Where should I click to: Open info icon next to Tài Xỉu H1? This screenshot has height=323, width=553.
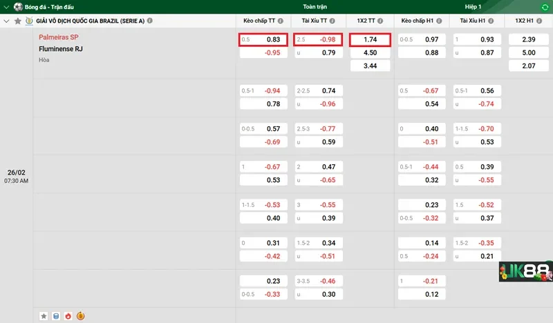491,21
